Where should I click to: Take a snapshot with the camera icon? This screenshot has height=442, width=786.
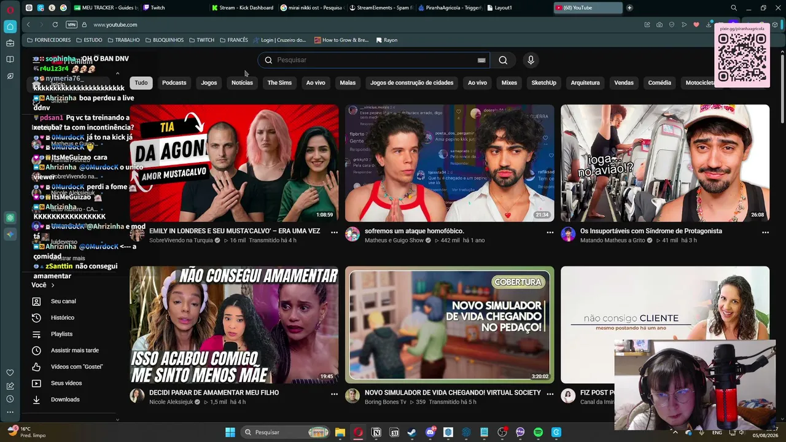click(660, 25)
